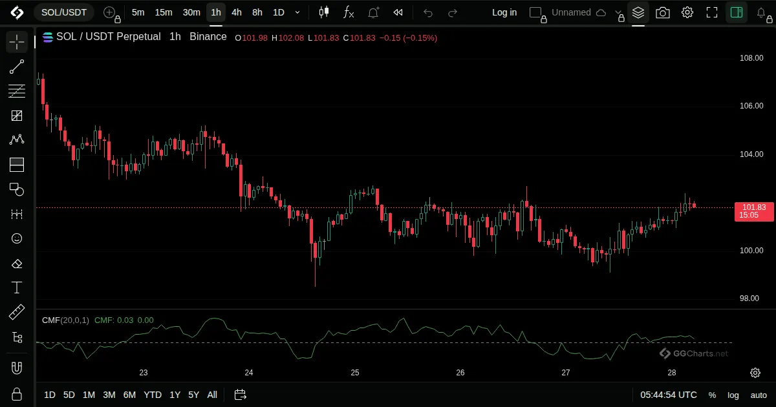
Task: Click the GGCharts logo in top-left corner
Action: 17,12
